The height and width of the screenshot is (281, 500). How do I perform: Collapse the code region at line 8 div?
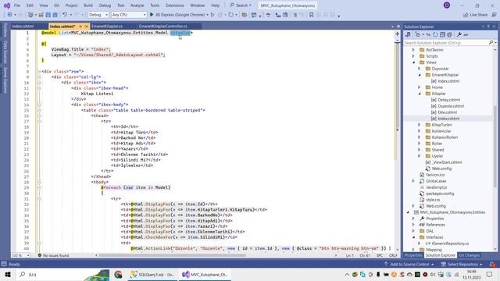point(40,71)
